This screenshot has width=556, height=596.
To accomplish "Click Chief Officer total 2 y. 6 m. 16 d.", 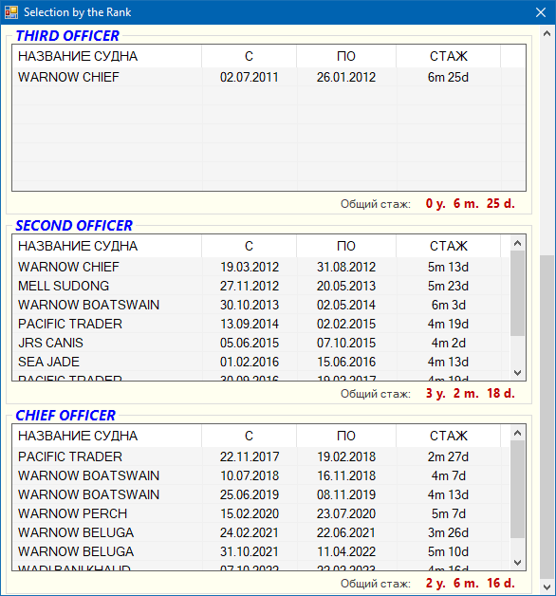I will 470,583.
